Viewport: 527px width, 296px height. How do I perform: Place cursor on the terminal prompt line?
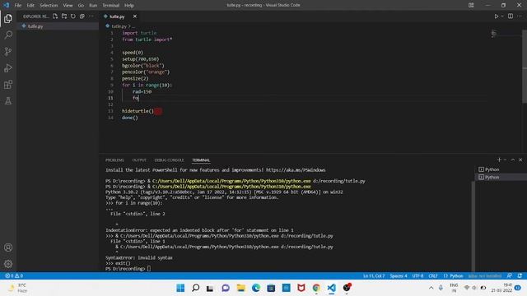[128, 269]
